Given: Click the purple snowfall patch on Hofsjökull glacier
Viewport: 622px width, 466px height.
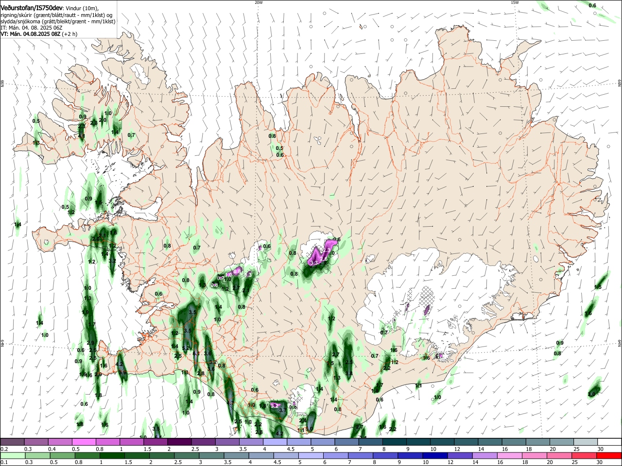Looking at the screenshot, I should pos(322,252).
